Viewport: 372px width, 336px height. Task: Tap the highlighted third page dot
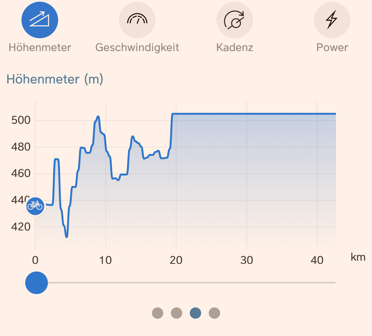(195, 313)
